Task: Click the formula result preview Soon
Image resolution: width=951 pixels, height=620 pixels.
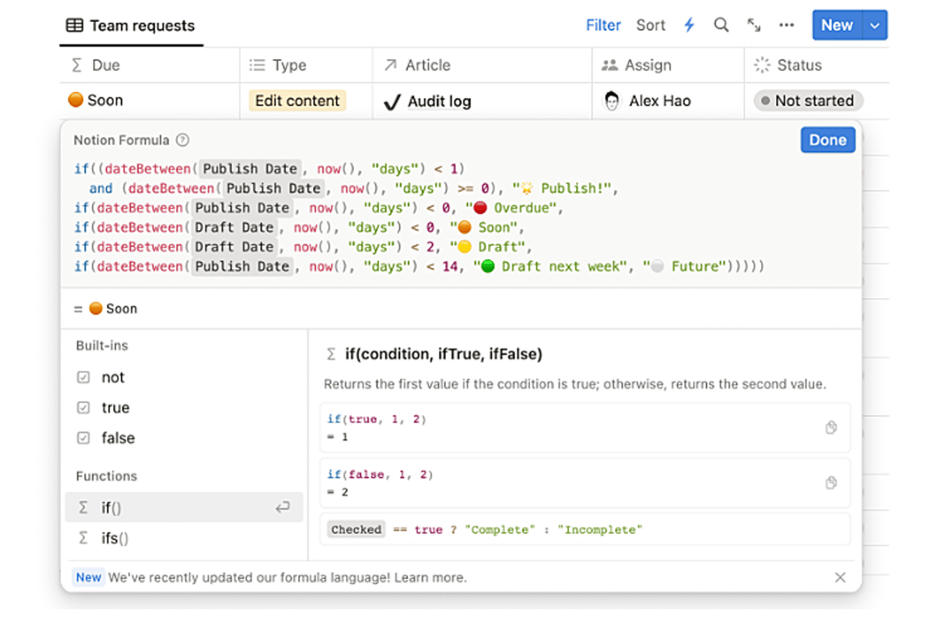Action: point(113,308)
